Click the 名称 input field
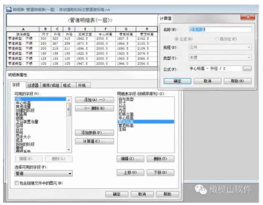 220,30
